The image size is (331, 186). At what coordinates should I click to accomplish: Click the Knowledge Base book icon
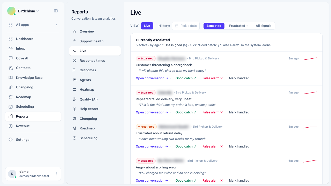pyautogui.click(x=11, y=78)
